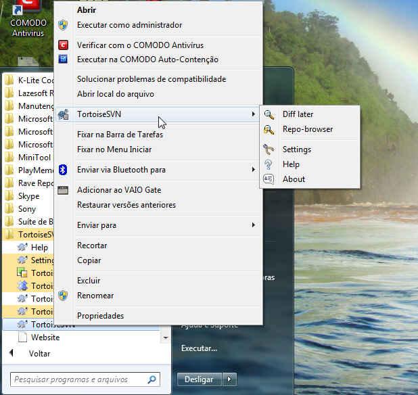Click the Pesquisar programas e arquivos search field
The width and height of the screenshot is (418, 395).
pos(85,379)
